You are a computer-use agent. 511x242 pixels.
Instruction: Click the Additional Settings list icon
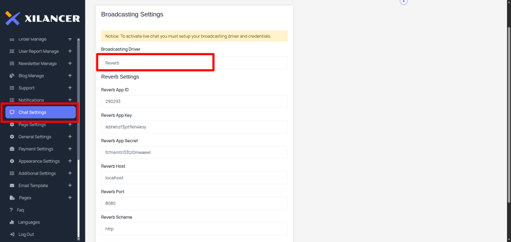click(12, 173)
